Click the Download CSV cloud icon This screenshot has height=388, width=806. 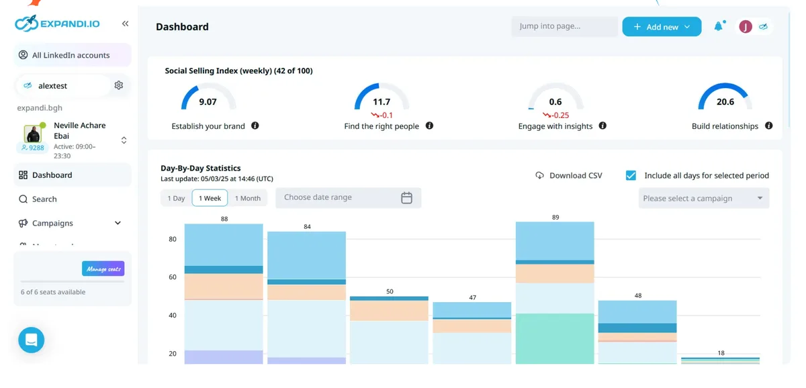tap(539, 175)
